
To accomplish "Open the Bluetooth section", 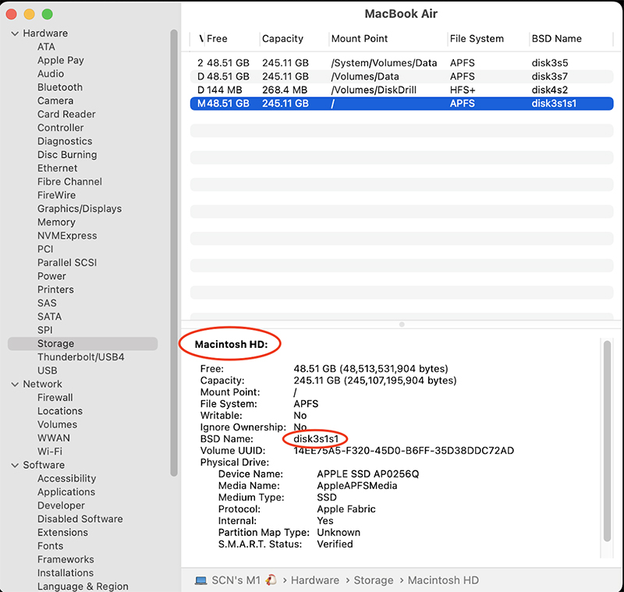I will coord(60,87).
